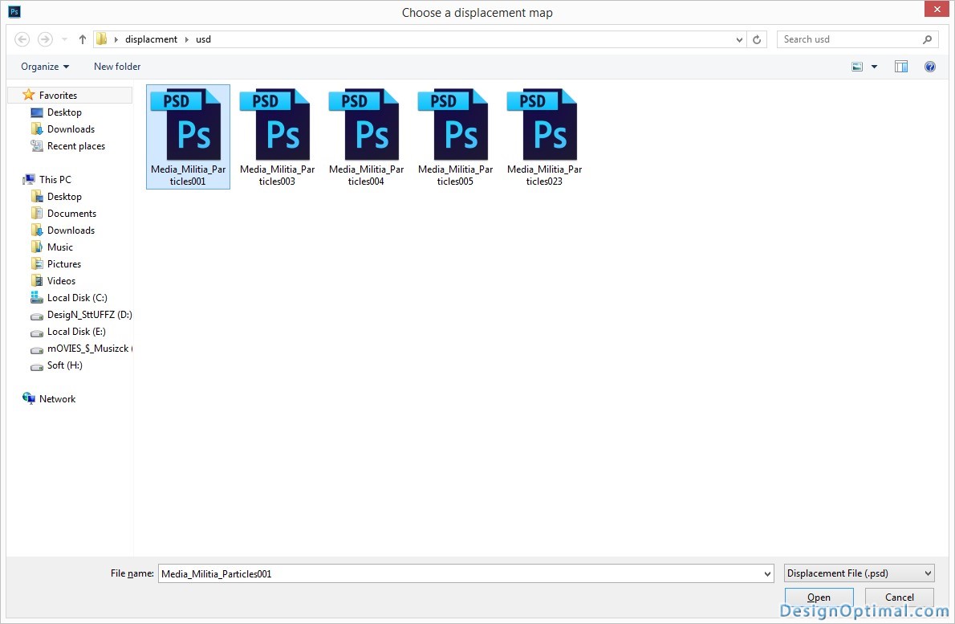Expand the address bar history dropdown

pyautogui.click(x=739, y=39)
